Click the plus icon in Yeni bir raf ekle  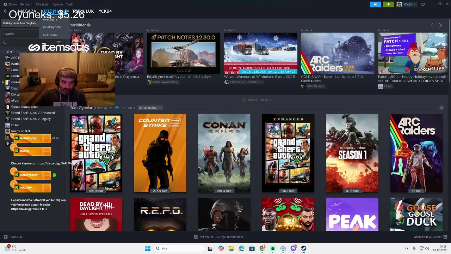pos(243,100)
